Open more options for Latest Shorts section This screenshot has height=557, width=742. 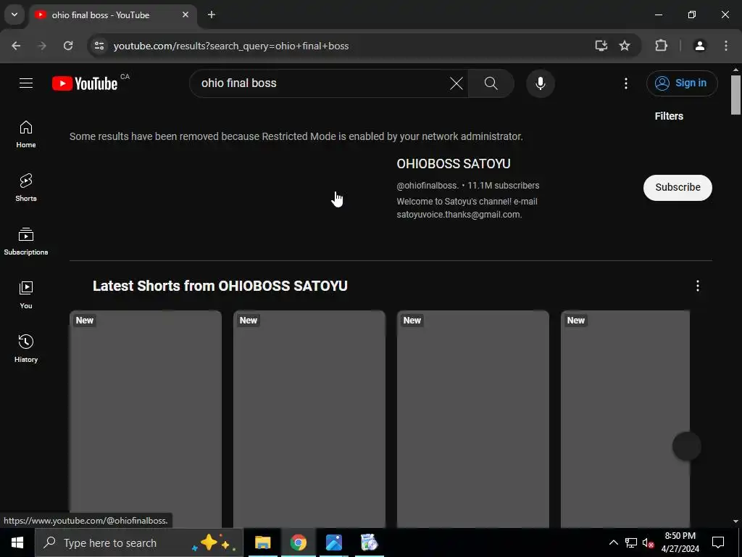pyautogui.click(x=698, y=286)
